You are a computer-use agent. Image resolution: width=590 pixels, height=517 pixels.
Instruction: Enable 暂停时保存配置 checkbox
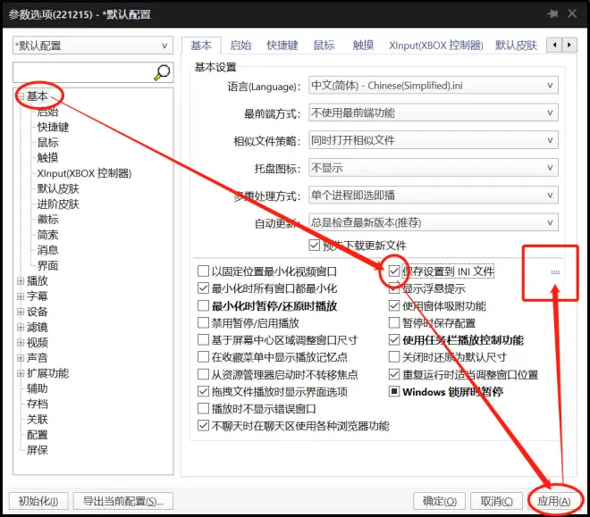click(394, 322)
